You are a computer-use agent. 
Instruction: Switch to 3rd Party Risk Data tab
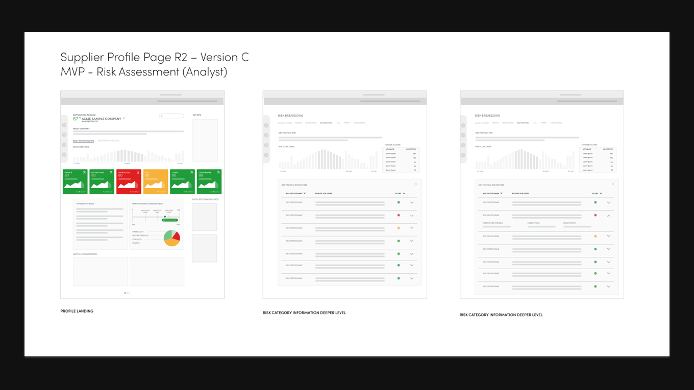coord(109,141)
